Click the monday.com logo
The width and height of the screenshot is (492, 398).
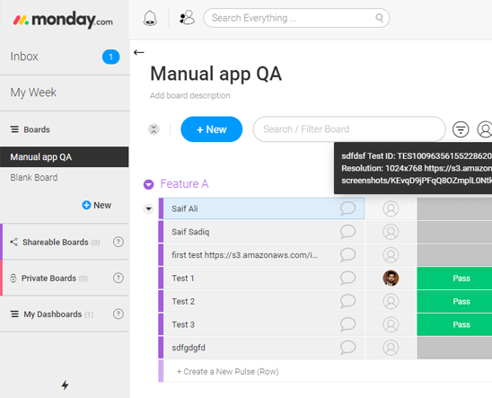click(63, 20)
